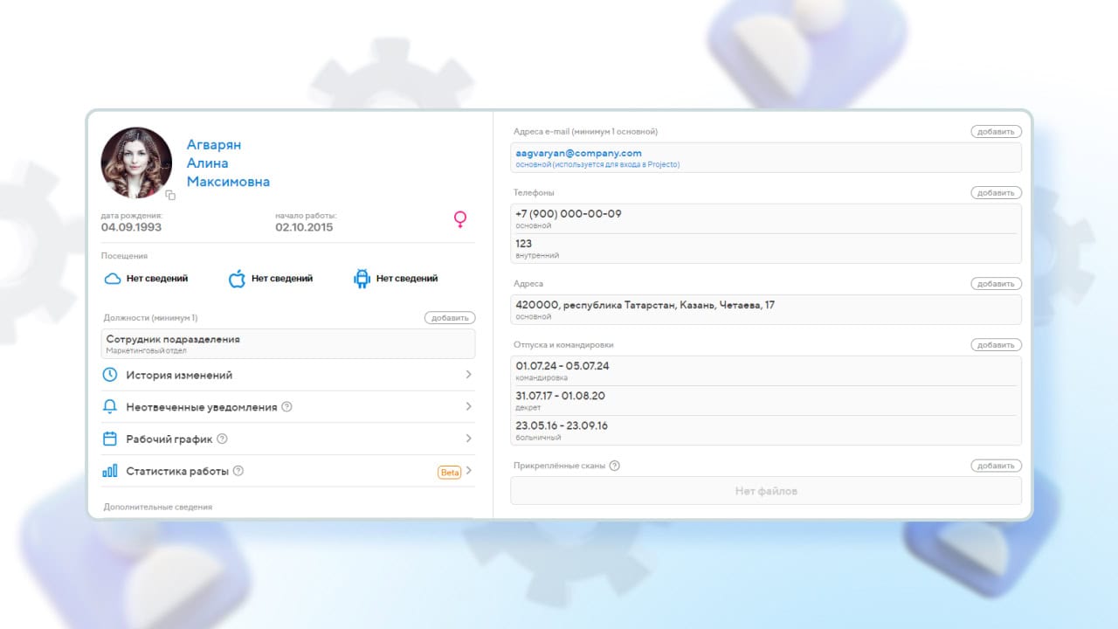
Task: Click the cloud visits icon
Action: coord(113,279)
